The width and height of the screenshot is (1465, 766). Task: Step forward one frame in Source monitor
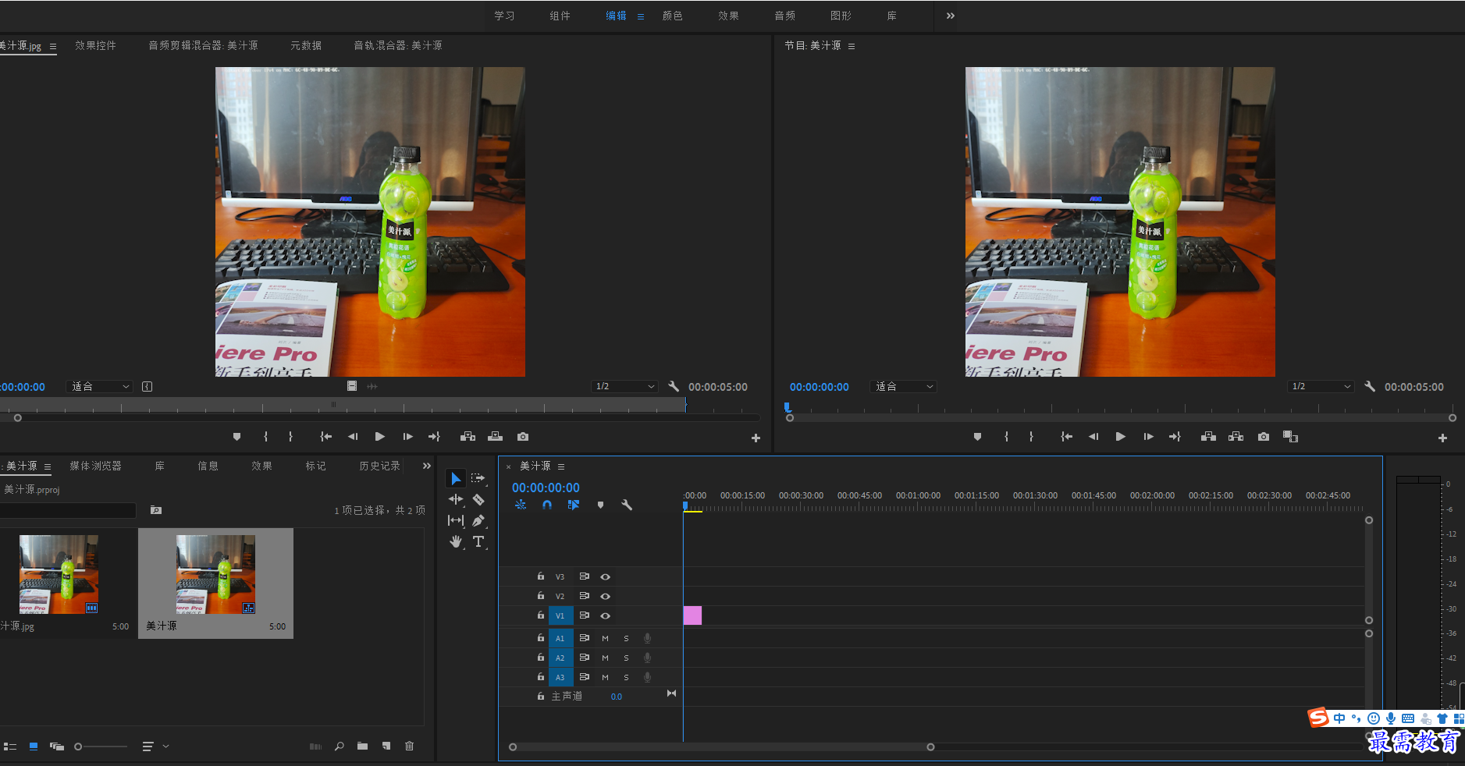coord(407,437)
